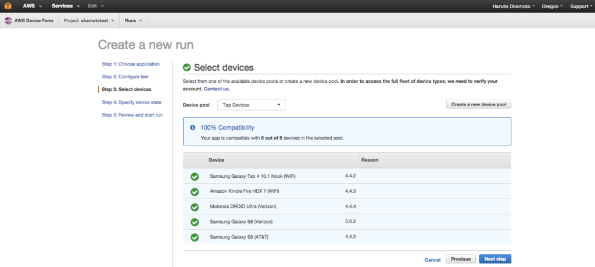595x267 pixels.
Task: Click version 4.4.3 in Kindle Fire row
Action: [x=350, y=191]
